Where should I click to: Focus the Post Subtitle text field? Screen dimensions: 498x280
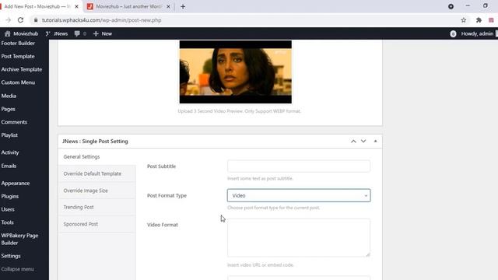point(299,166)
